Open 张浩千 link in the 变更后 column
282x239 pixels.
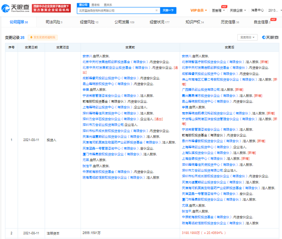(x=187, y=211)
